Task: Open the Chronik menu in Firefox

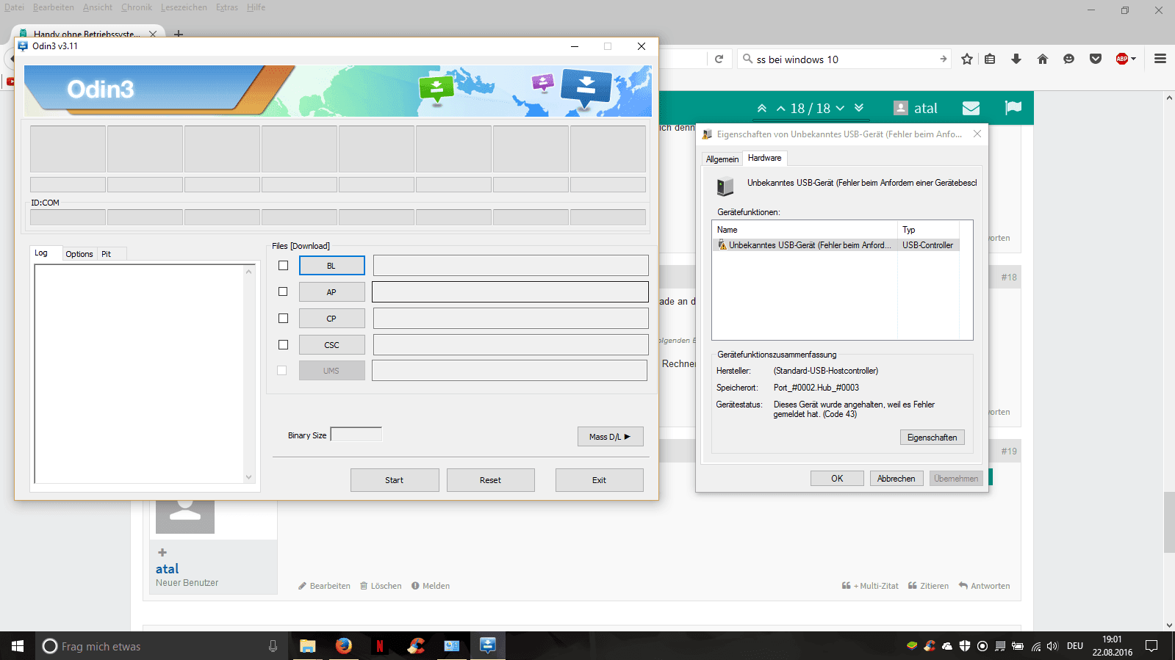Action: (137, 7)
